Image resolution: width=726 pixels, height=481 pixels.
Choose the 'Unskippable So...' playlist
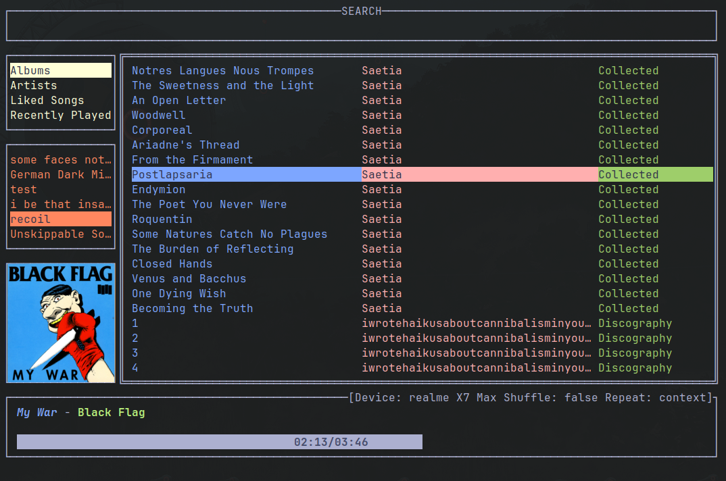pyautogui.click(x=61, y=234)
